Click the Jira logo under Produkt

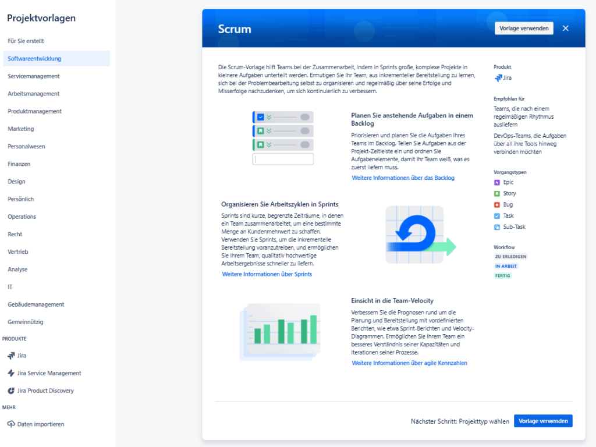pos(499,77)
